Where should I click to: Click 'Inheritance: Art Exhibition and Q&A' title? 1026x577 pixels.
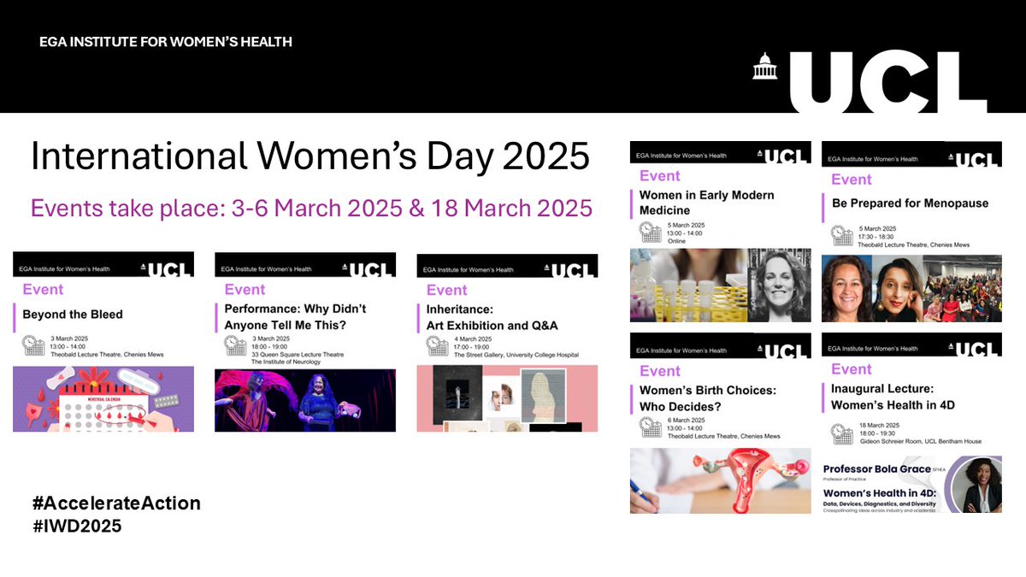[492, 316]
